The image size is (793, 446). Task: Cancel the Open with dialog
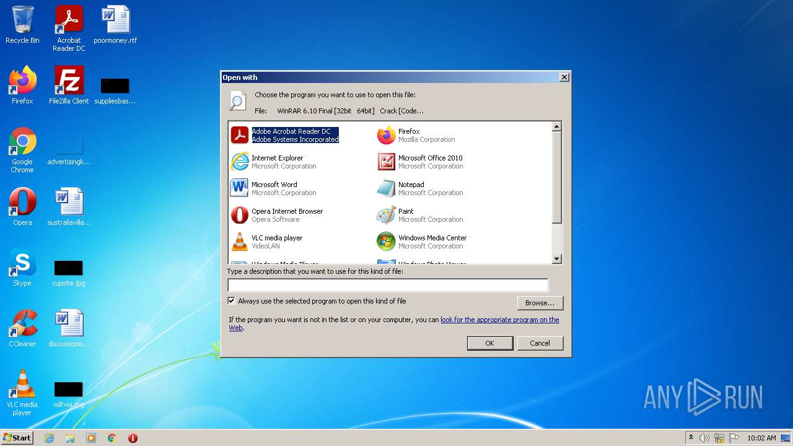point(540,343)
